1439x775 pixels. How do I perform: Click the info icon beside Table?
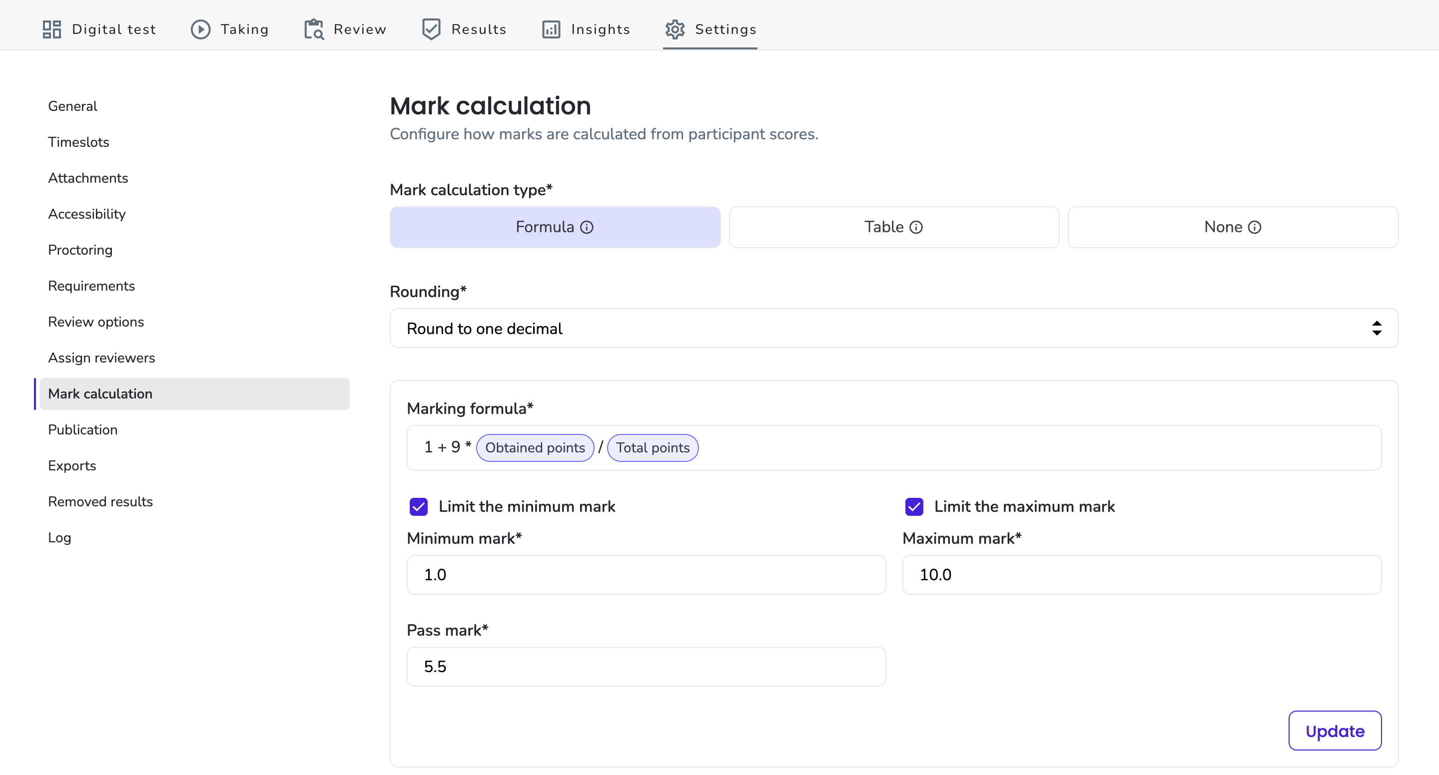[916, 227]
